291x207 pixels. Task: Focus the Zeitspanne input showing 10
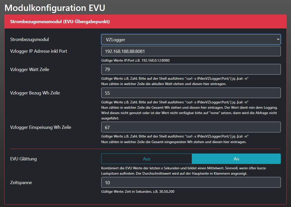191,182
